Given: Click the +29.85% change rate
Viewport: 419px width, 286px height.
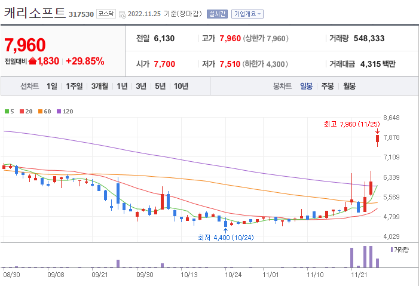Looking at the screenshot, I should pos(85,61).
